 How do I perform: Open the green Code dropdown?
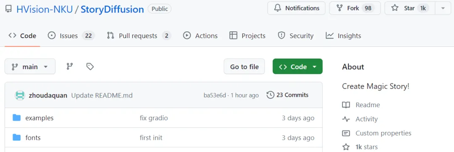tap(298, 66)
